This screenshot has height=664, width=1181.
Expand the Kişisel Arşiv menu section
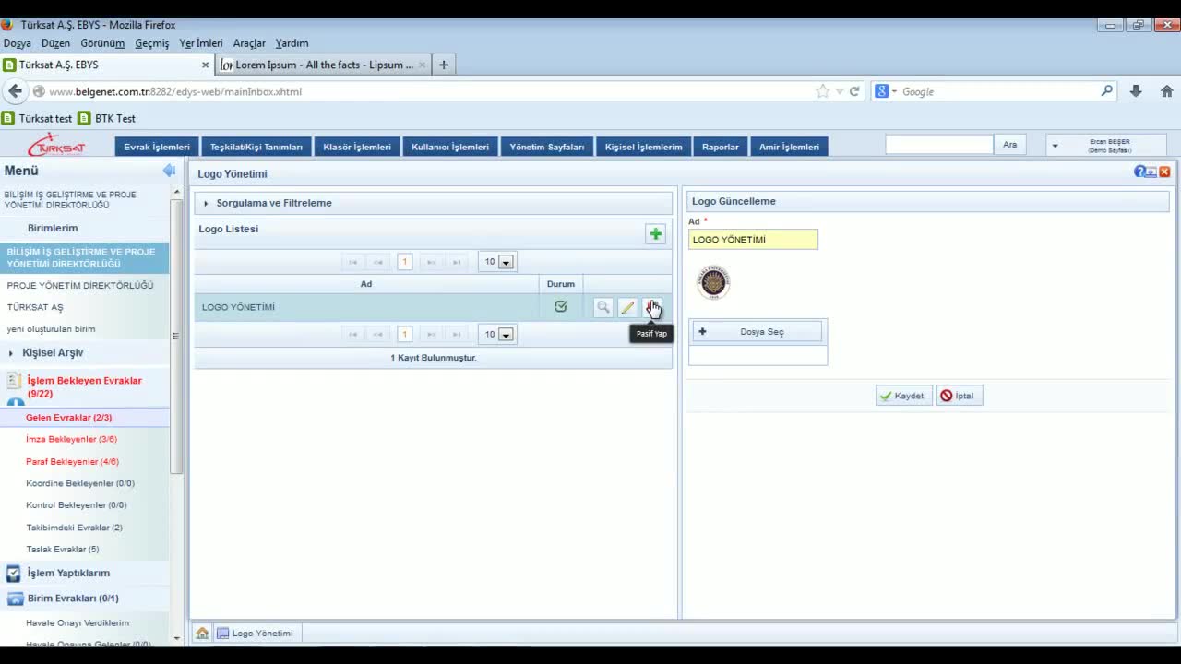53,352
